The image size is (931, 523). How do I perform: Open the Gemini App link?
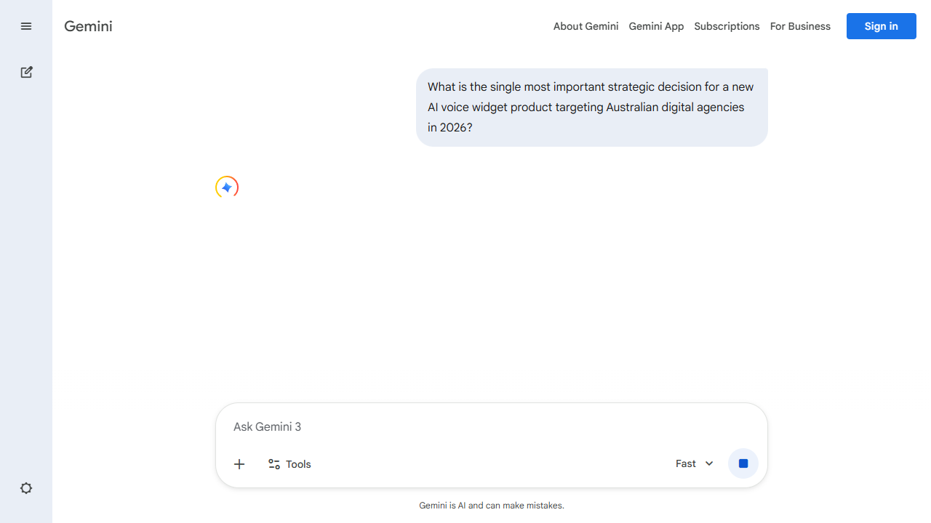tap(656, 26)
